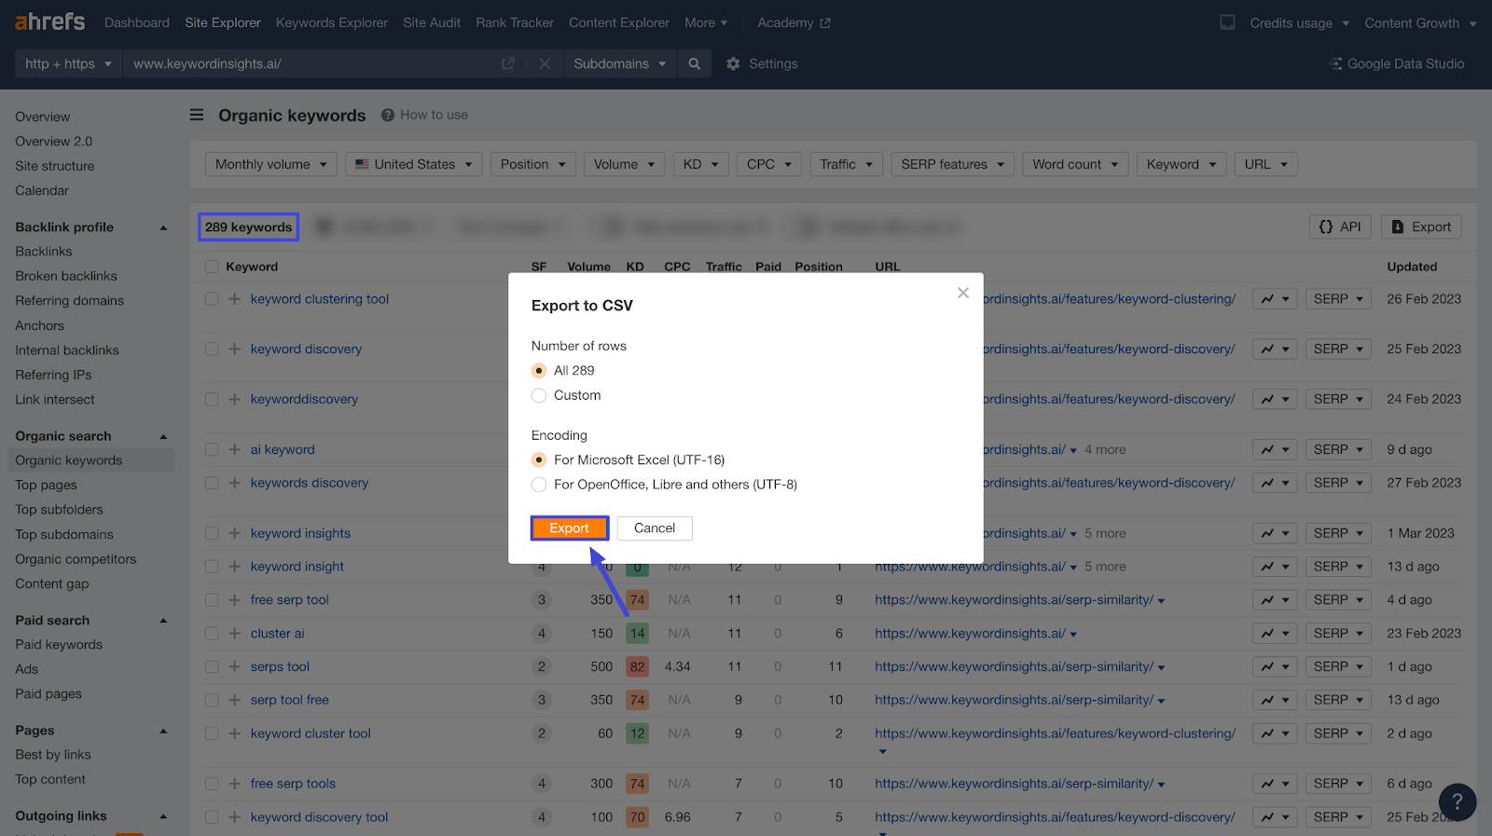Image resolution: width=1492 pixels, height=836 pixels.
Task: Open SERP dropdown for cluster ai row
Action: (x=1338, y=634)
